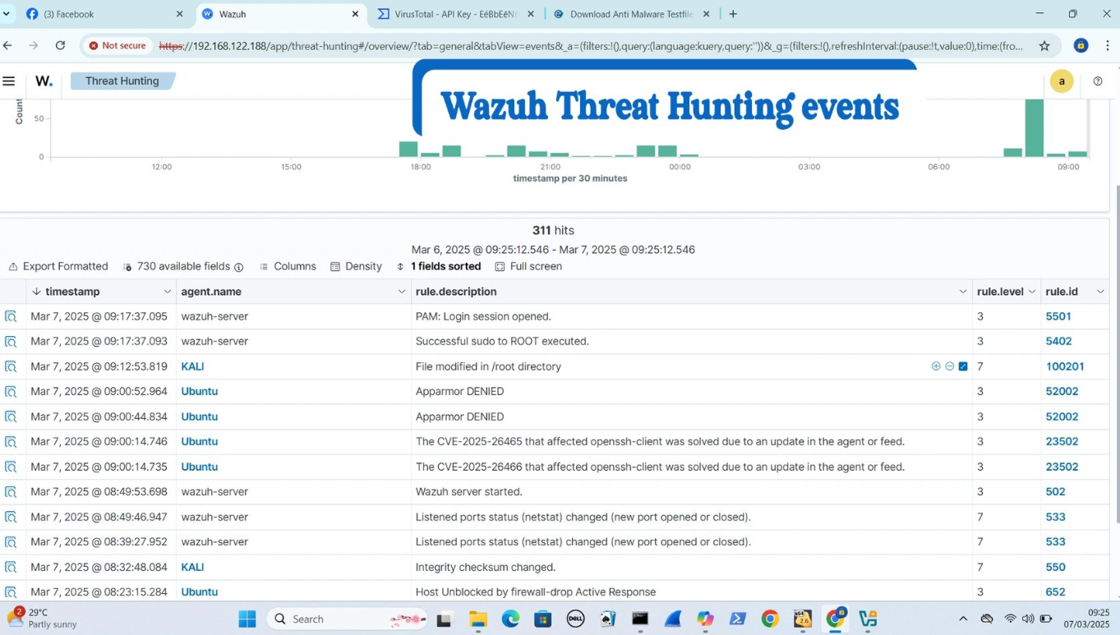Image resolution: width=1120 pixels, height=635 pixels.
Task: Open the Density options
Action: (356, 266)
